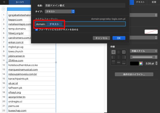The height and width of the screenshot is (113, 160).
Task: Select cell keppvi.com
Action: pos(19,19)
